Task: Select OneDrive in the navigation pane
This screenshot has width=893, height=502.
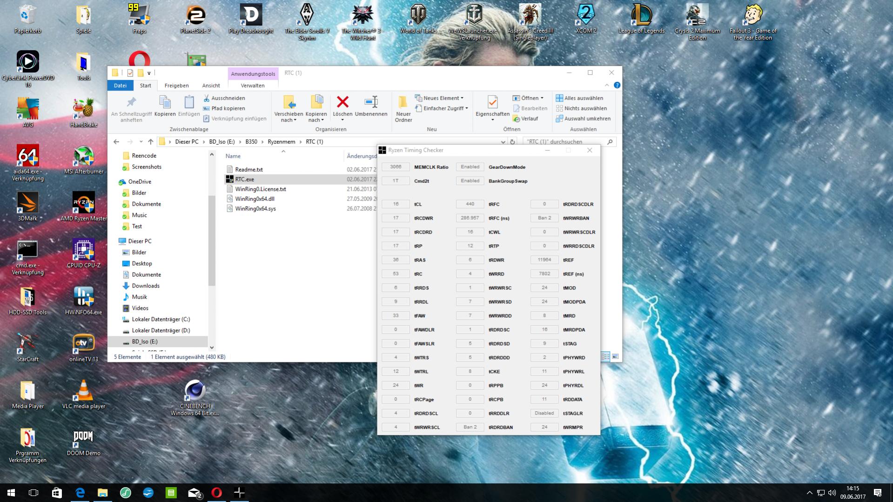Action: pyautogui.click(x=140, y=181)
